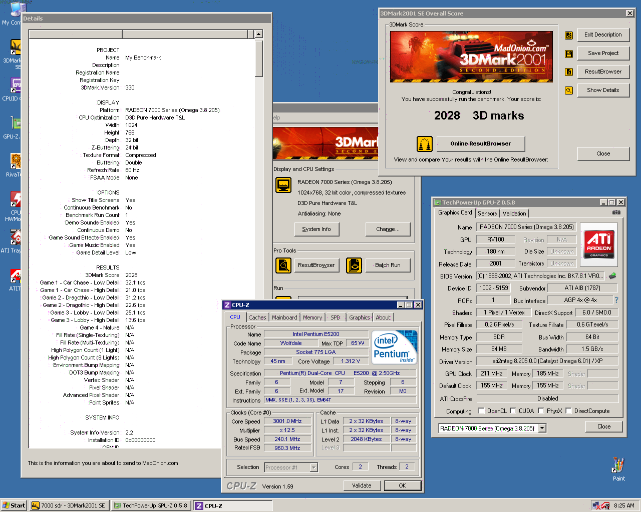Open the GPU-Z graphics card selection dropdown
The height and width of the screenshot is (512, 641).
pyautogui.click(x=542, y=428)
